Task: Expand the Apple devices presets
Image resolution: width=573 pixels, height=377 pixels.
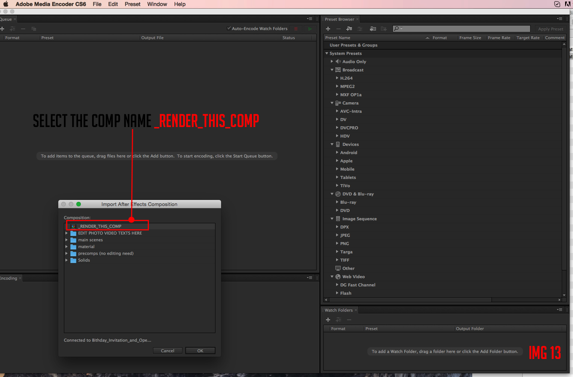Action: pyautogui.click(x=337, y=160)
